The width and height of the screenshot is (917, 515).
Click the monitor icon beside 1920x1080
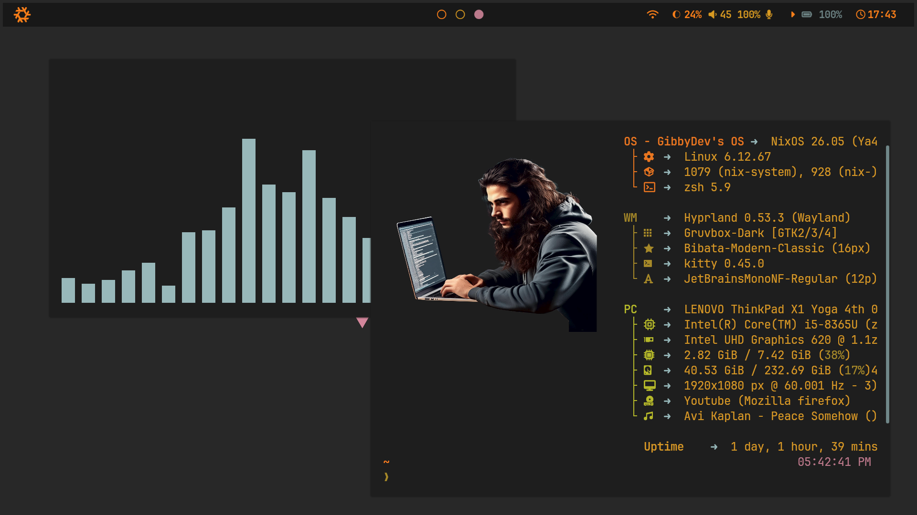click(x=650, y=385)
